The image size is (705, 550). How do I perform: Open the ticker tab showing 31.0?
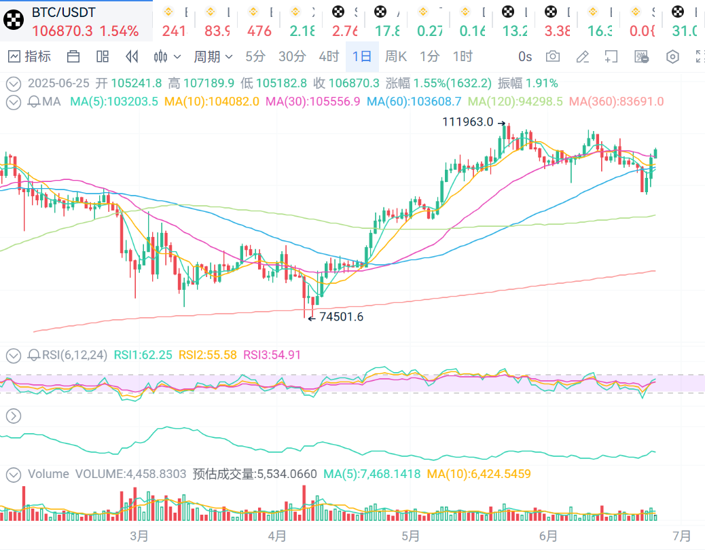[685, 20]
